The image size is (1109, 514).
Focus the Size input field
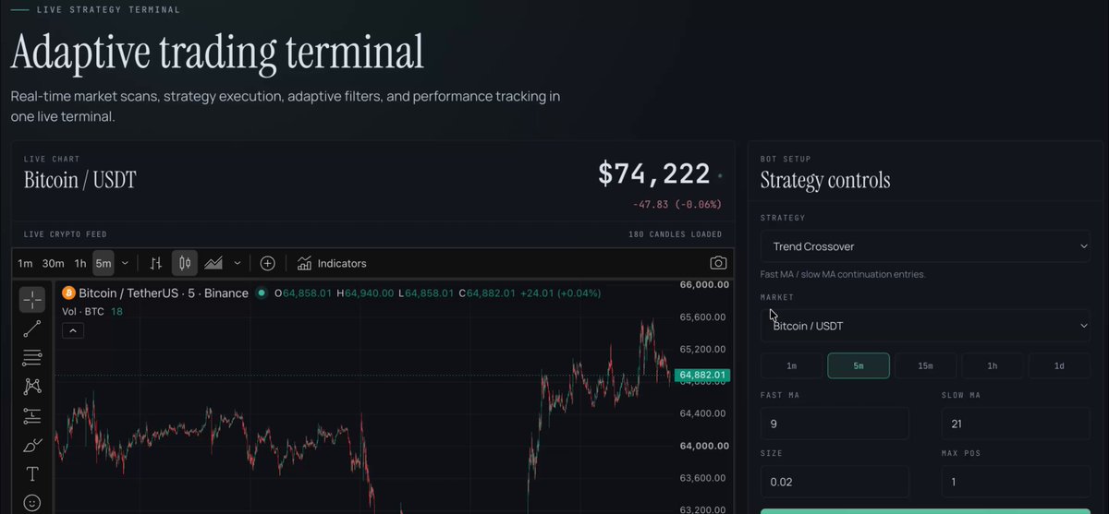pos(835,482)
